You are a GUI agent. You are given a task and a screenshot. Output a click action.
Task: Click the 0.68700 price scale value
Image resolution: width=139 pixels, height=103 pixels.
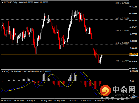(134, 48)
